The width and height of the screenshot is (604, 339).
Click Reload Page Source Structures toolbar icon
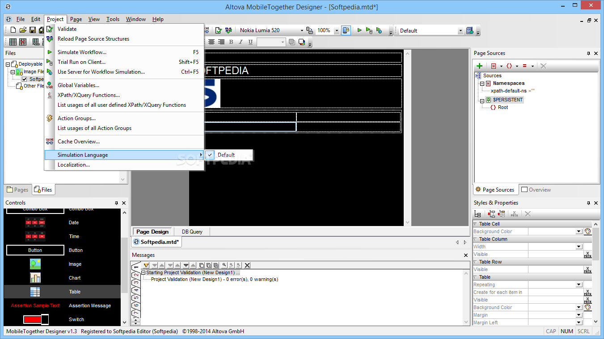[228, 30]
